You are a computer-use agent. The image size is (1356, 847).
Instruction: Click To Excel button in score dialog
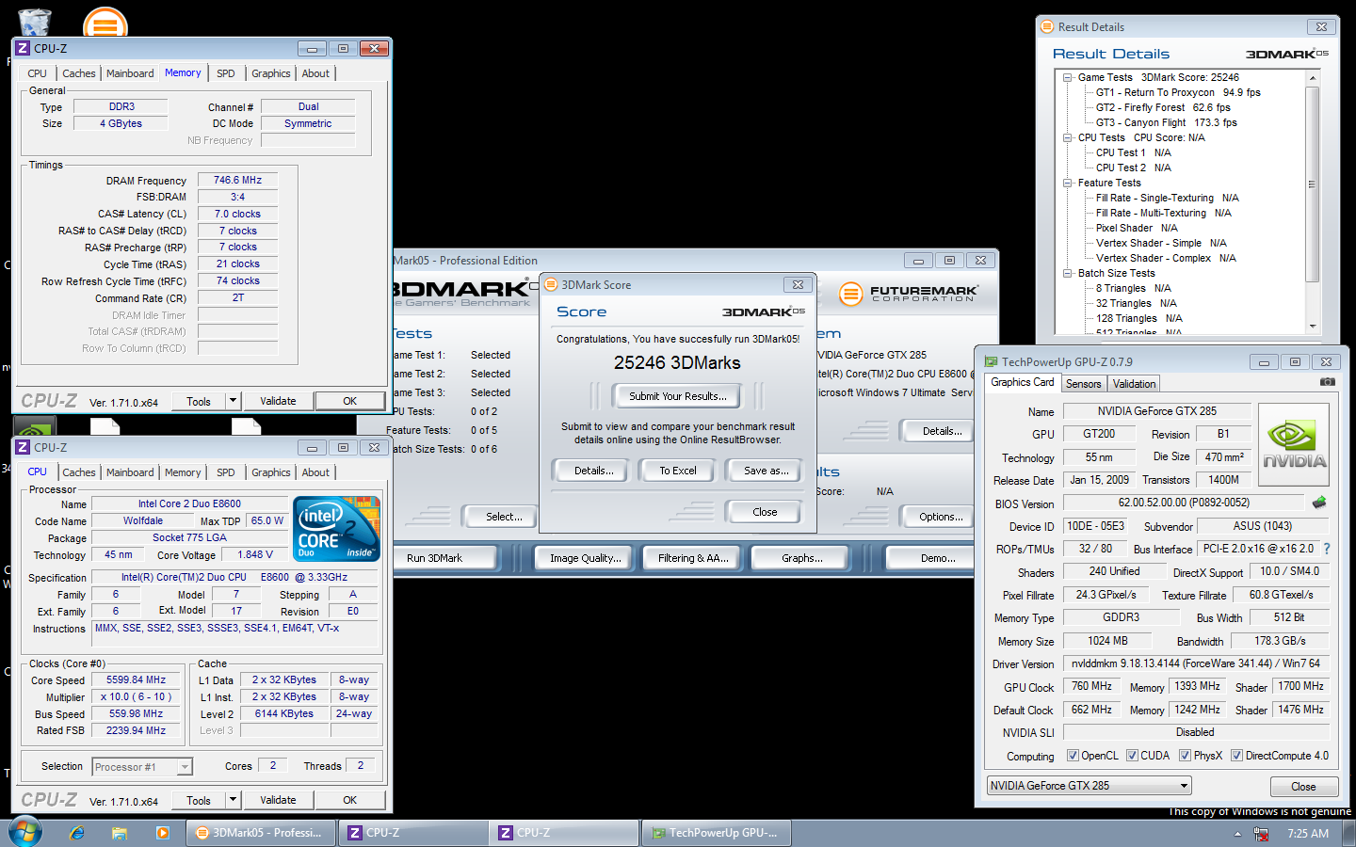click(678, 471)
